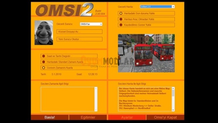Click the driver portrait photo

44,33
